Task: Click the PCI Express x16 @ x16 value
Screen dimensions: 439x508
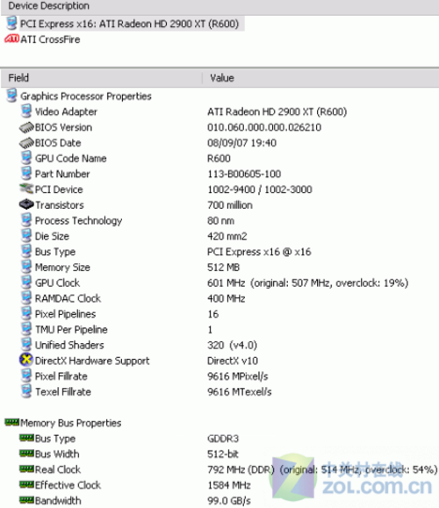Action: 259,252
